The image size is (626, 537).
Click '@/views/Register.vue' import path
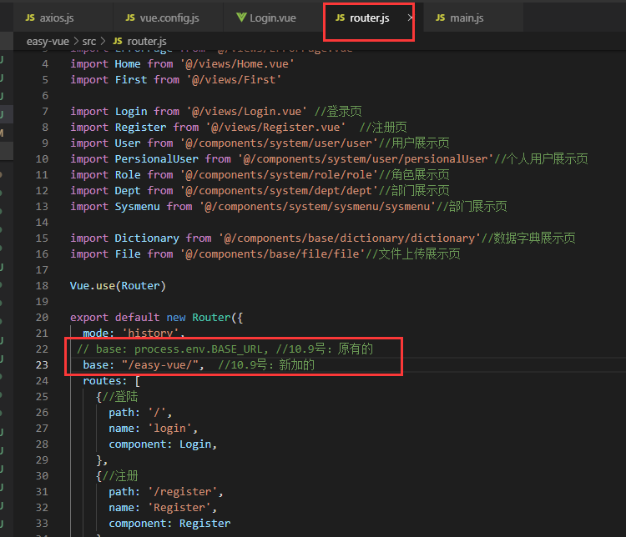275,128
